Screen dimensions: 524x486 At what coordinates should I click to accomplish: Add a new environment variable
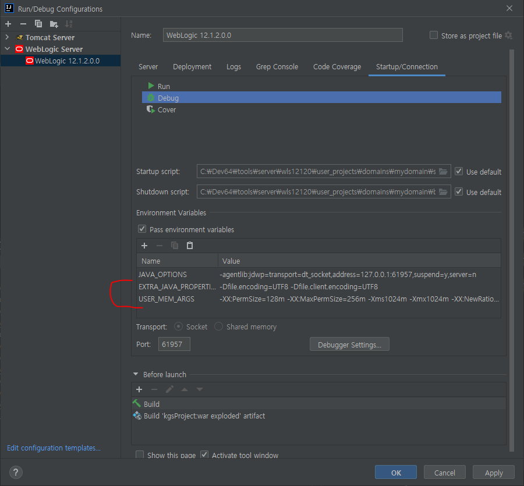click(x=144, y=246)
